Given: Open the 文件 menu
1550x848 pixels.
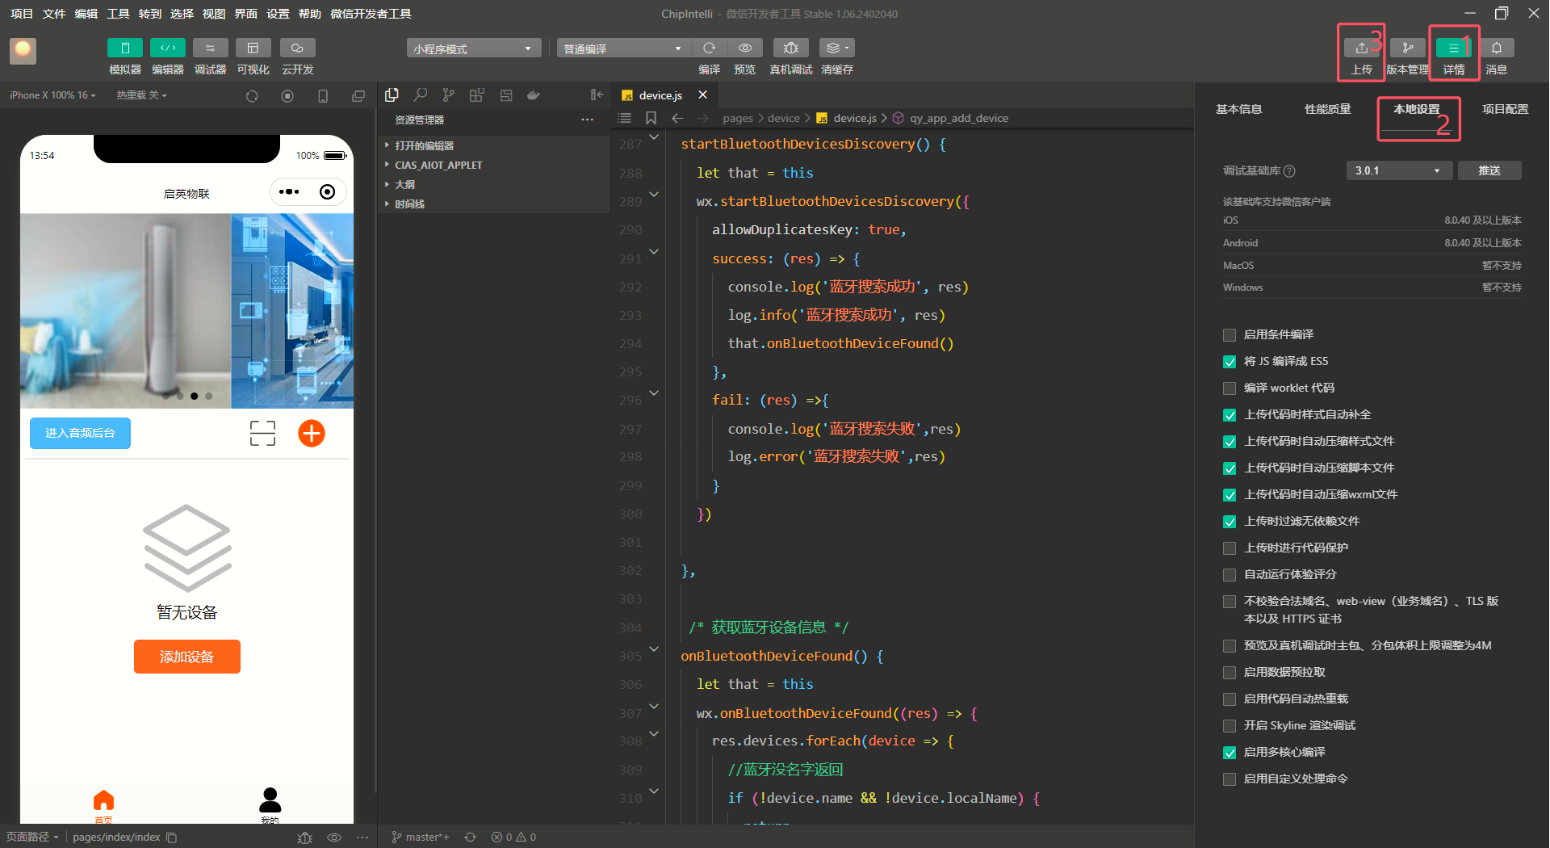Looking at the screenshot, I should (54, 14).
